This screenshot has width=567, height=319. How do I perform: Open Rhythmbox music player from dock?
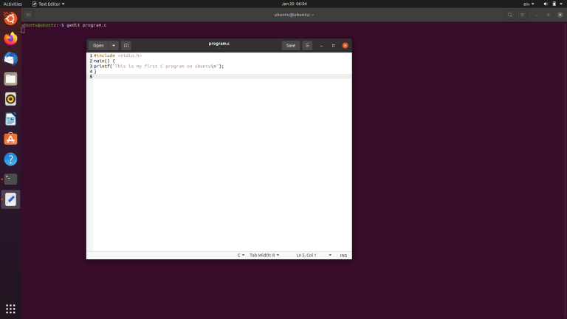[x=10, y=99]
